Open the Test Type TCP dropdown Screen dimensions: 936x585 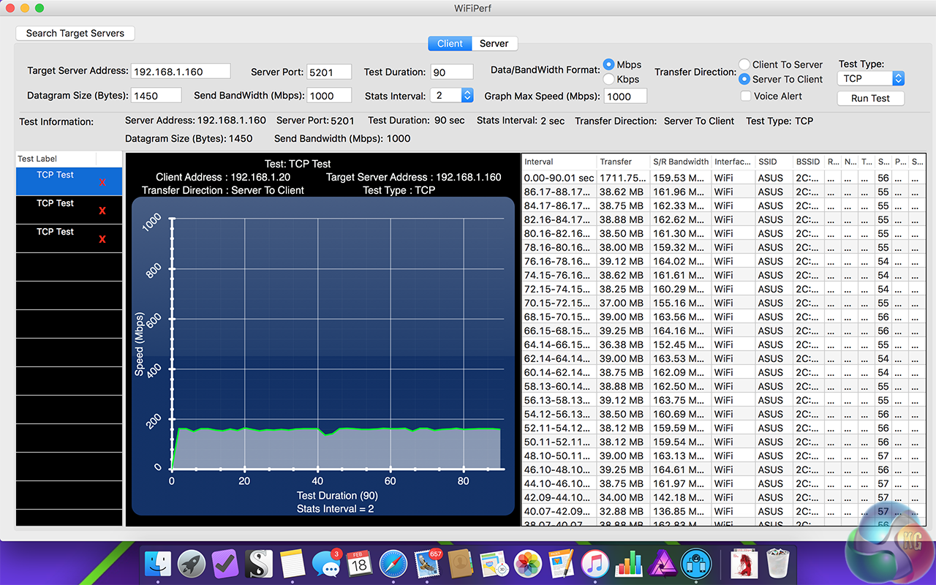tap(871, 78)
